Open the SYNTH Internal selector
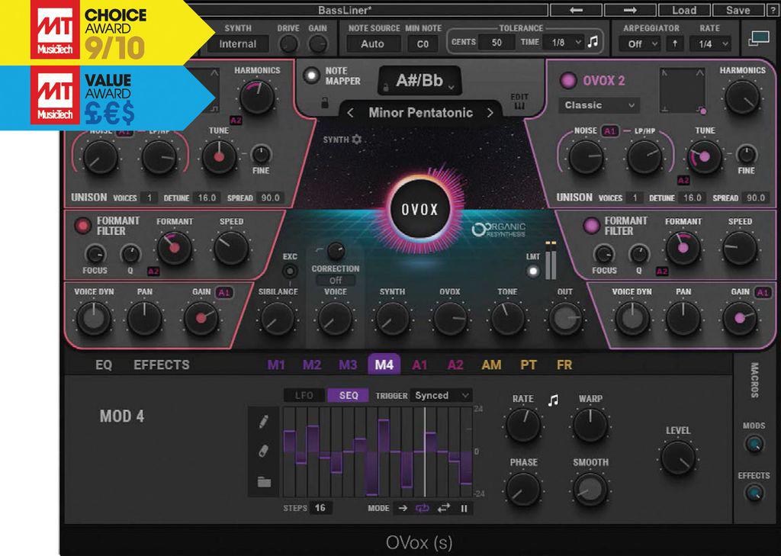This screenshot has height=556, width=781. click(238, 43)
